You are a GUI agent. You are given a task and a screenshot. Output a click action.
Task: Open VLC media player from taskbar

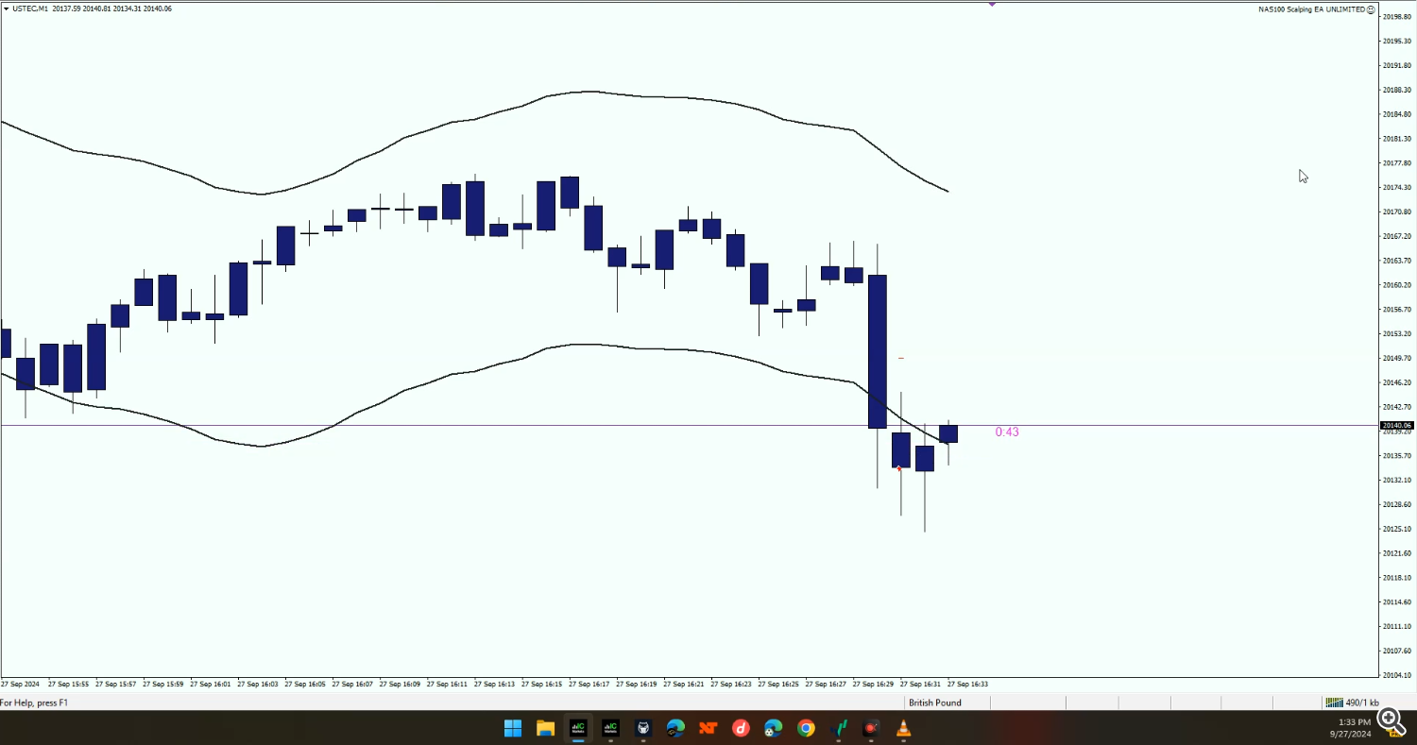point(904,728)
